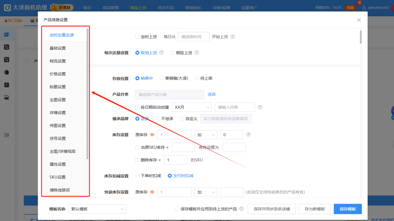This screenshot has width=394, height=221.
Task: Open 基础设置 section
Action: [58, 48]
